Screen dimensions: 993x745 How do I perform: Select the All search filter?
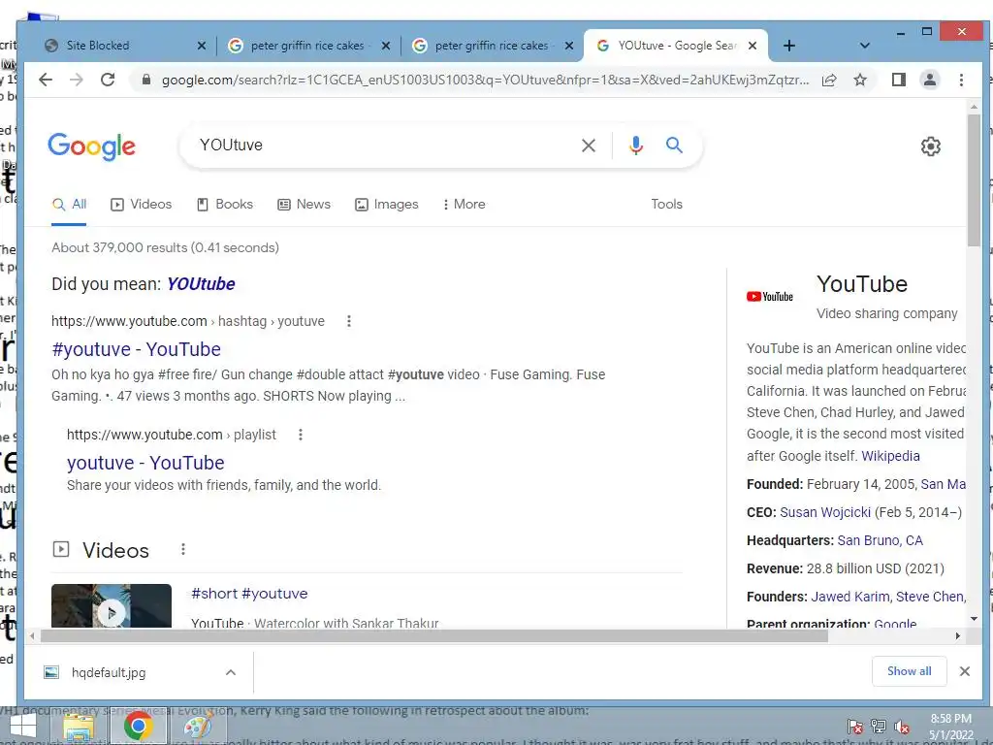tap(69, 205)
